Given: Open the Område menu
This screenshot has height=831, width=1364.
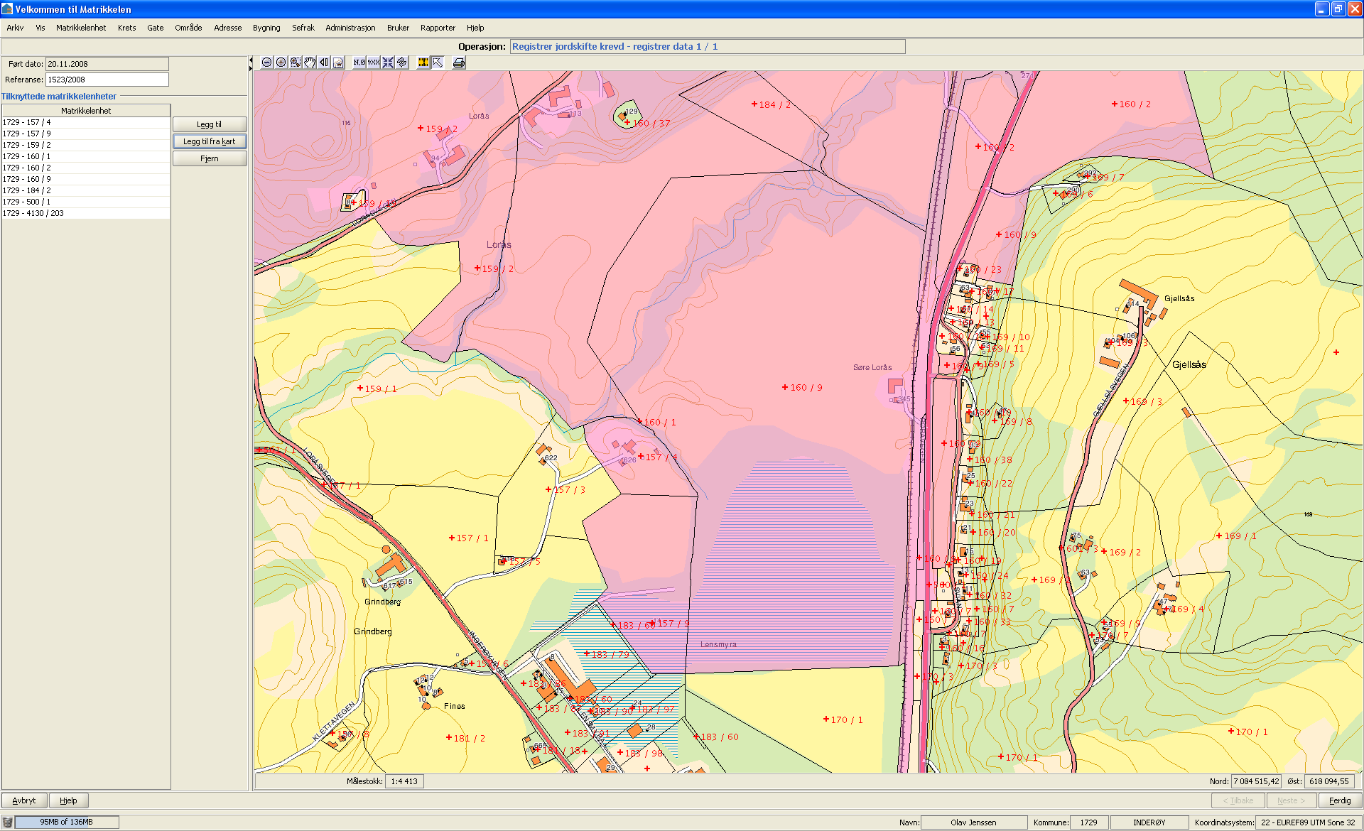Looking at the screenshot, I should (188, 28).
